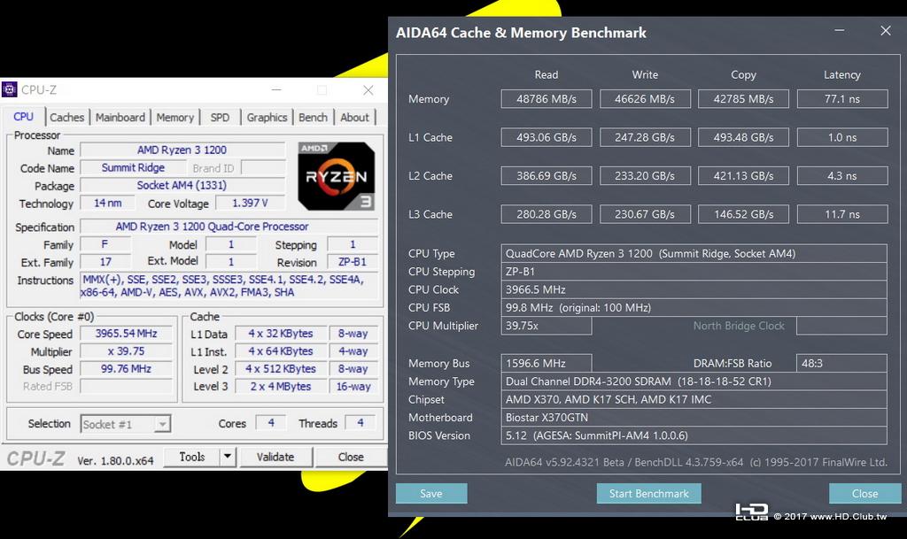Close the CPU-Z window via X icon
This screenshot has width=907, height=539.
(368, 90)
